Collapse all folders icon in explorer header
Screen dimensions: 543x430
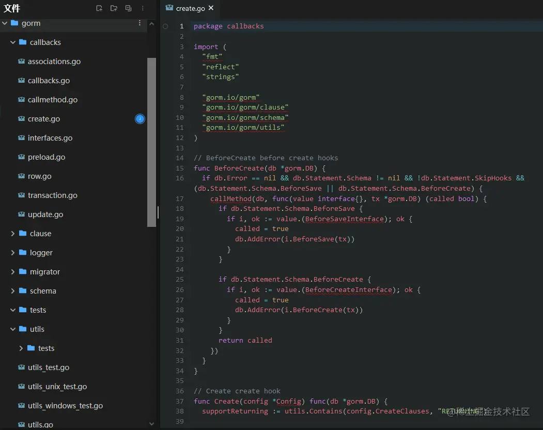[128, 8]
